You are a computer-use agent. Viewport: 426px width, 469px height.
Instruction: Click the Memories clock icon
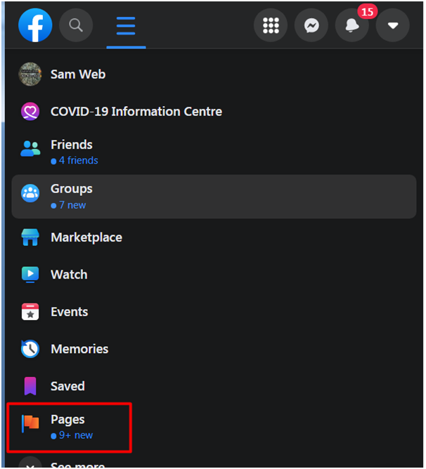[x=30, y=349]
